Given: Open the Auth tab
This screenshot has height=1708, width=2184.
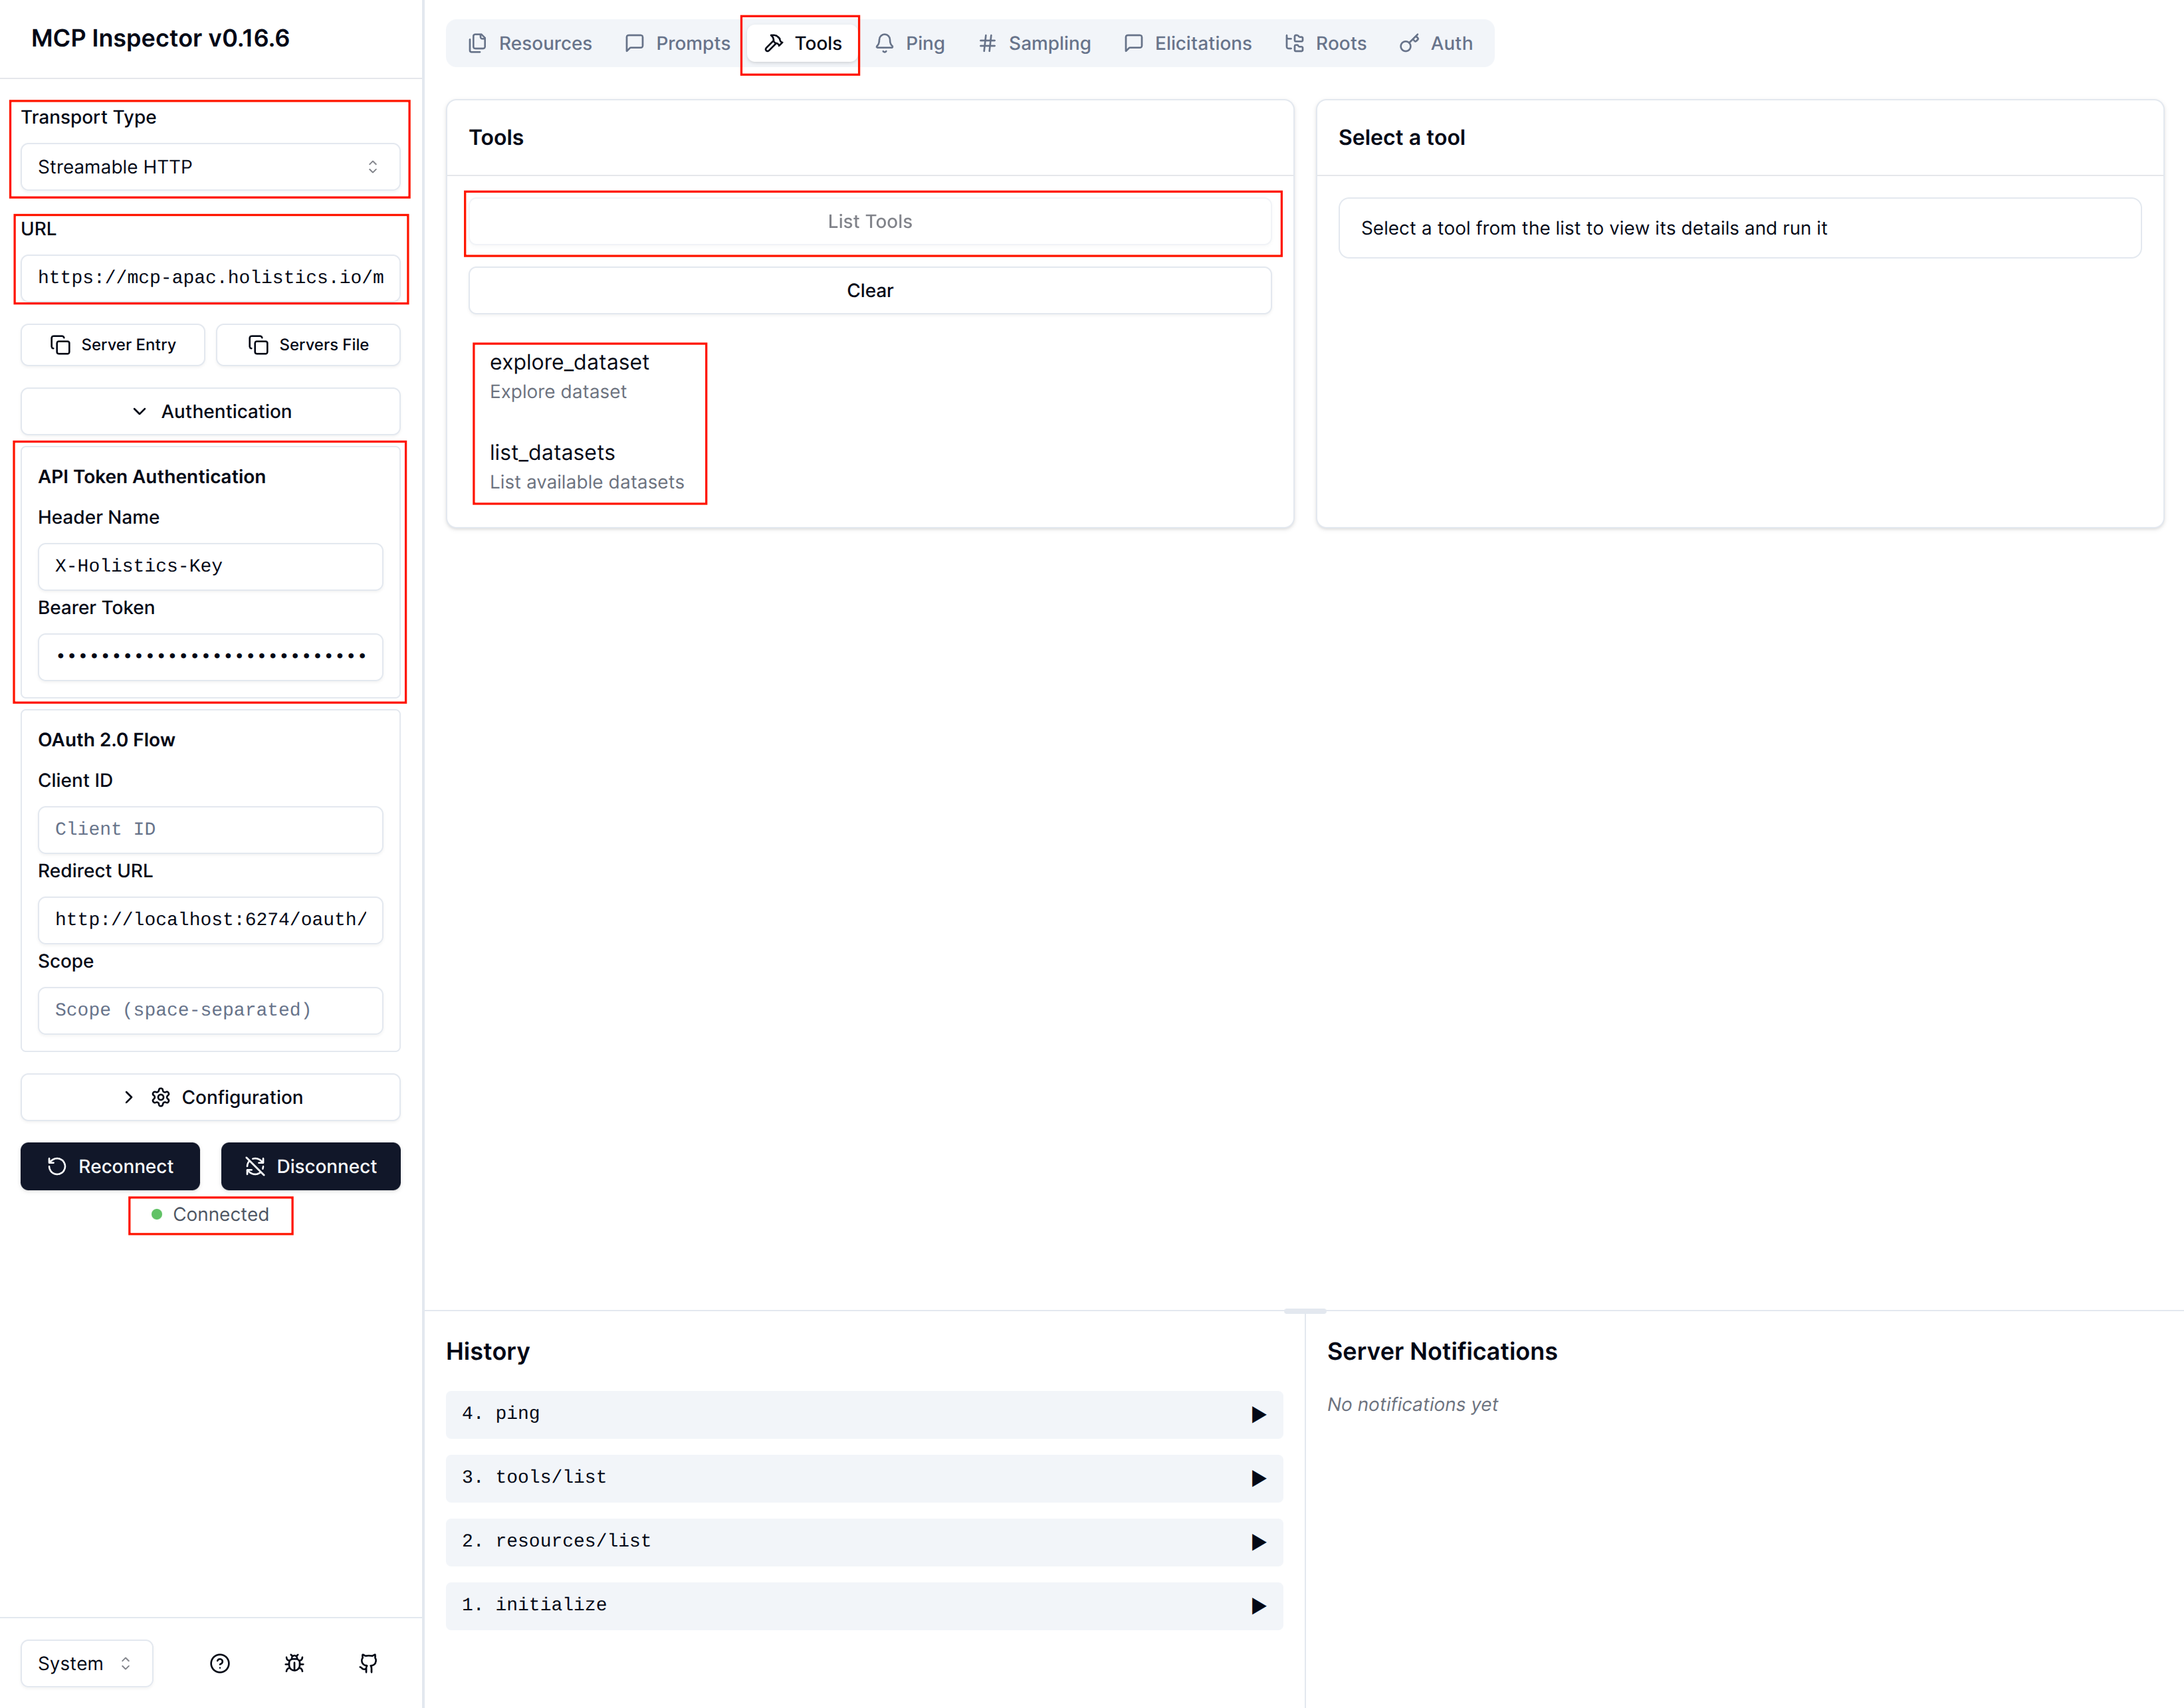Looking at the screenshot, I should click(1436, 43).
